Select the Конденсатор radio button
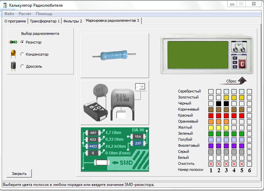Screen dimensions: 264x191 coord(22,54)
